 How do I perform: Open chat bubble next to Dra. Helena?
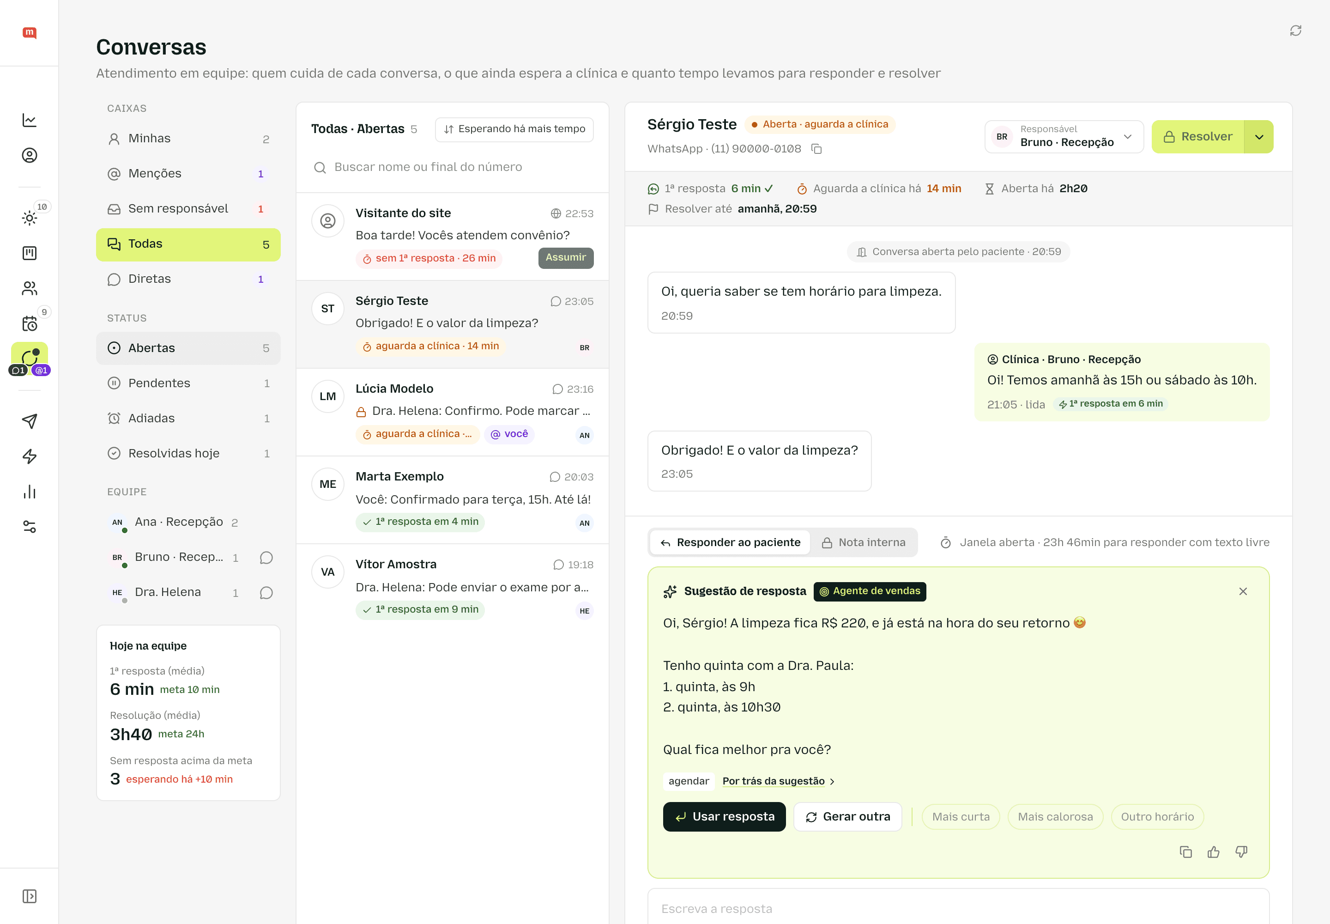[266, 593]
